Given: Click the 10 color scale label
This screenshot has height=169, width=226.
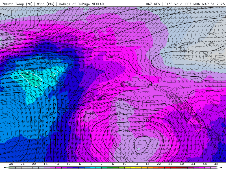Looking at the screenshot, I should click(125, 164).
